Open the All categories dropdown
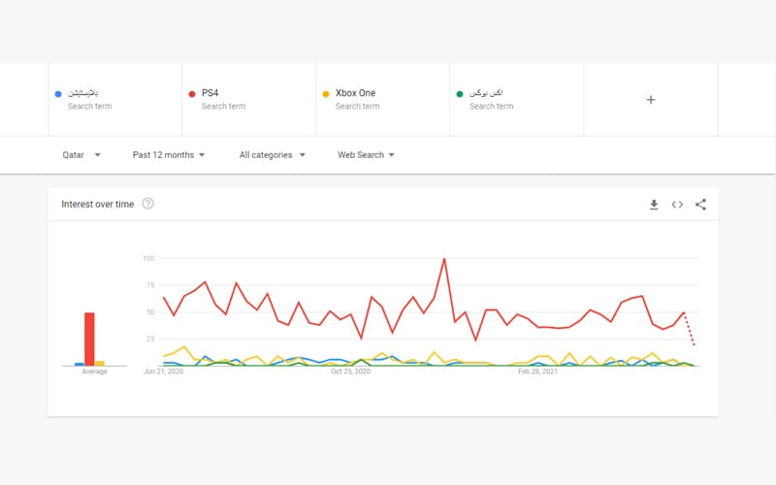This screenshot has width=776, height=485. pos(273,154)
